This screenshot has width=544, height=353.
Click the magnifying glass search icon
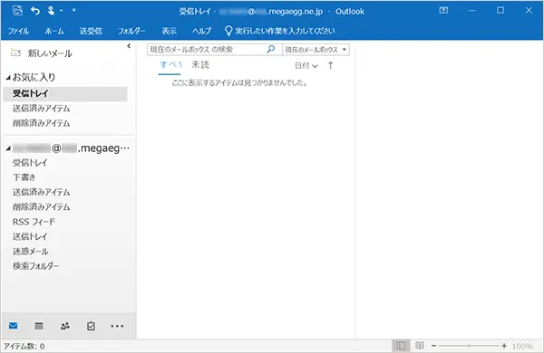[x=271, y=49]
